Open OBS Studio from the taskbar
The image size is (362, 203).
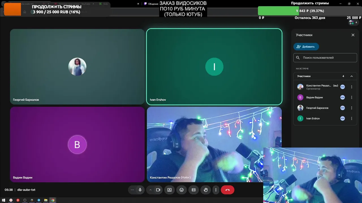25,200
